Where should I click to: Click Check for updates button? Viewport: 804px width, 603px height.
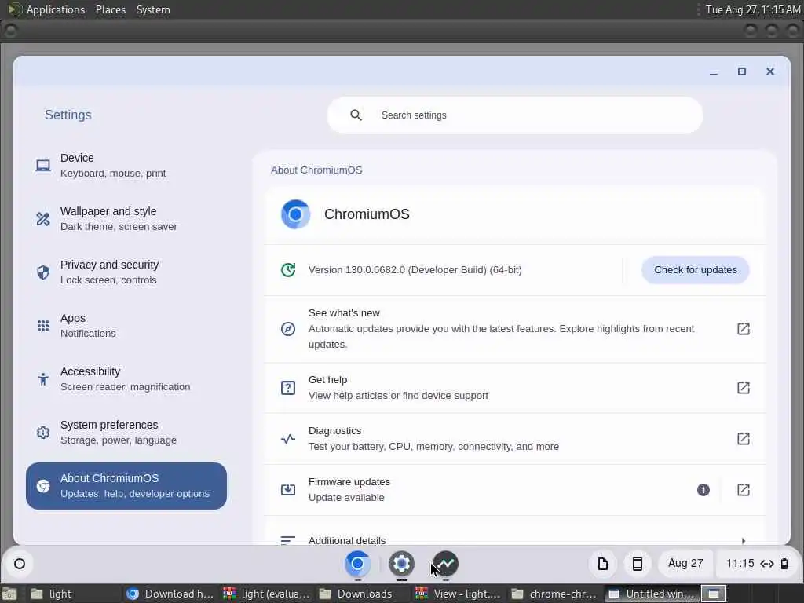(x=696, y=270)
